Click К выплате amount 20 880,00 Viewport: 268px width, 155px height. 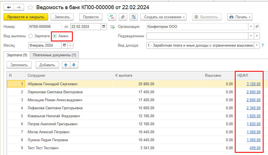[x=146, y=84]
